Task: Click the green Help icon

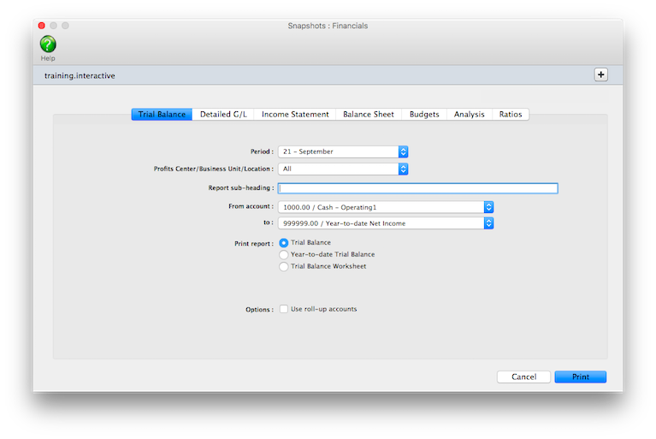Action: pos(48,44)
